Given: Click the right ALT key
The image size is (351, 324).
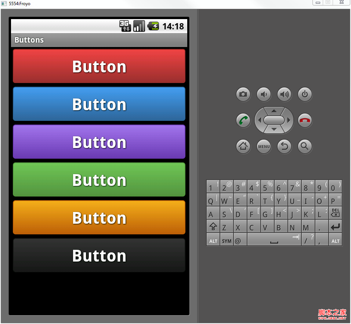Looking at the screenshot, I should 335,240.
